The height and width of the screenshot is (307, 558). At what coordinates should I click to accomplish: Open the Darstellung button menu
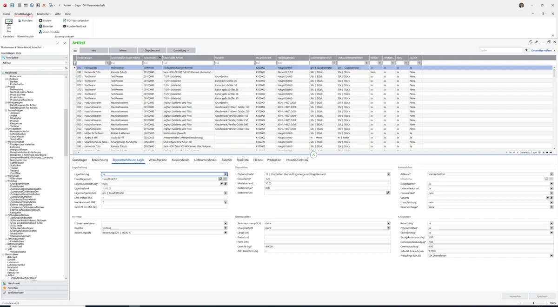(181, 50)
